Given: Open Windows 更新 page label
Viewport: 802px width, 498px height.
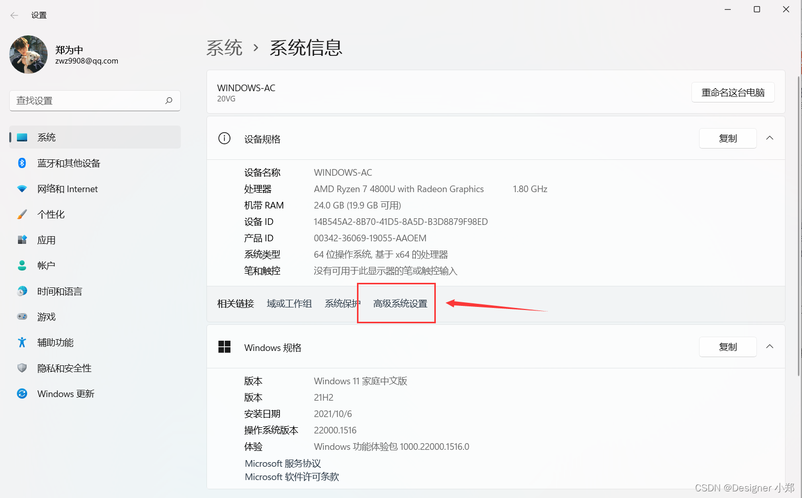Looking at the screenshot, I should pyautogui.click(x=66, y=393).
